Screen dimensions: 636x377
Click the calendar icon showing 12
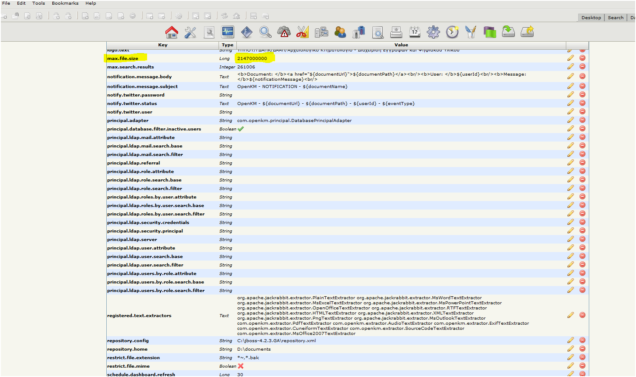pos(415,32)
